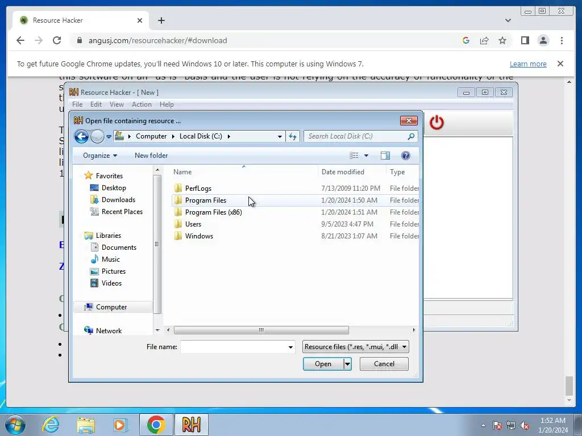The image size is (582, 436).
Task: Open the File menu in Resource Hacker
Action: pos(77,104)
